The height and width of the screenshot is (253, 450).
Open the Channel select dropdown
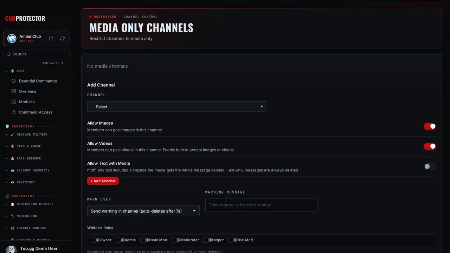177,106
